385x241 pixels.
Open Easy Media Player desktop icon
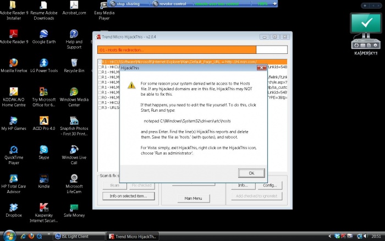(x=104, y=10)
